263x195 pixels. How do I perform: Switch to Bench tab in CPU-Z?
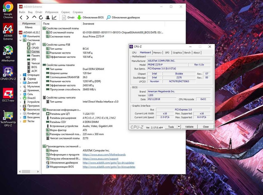(187, 53)
